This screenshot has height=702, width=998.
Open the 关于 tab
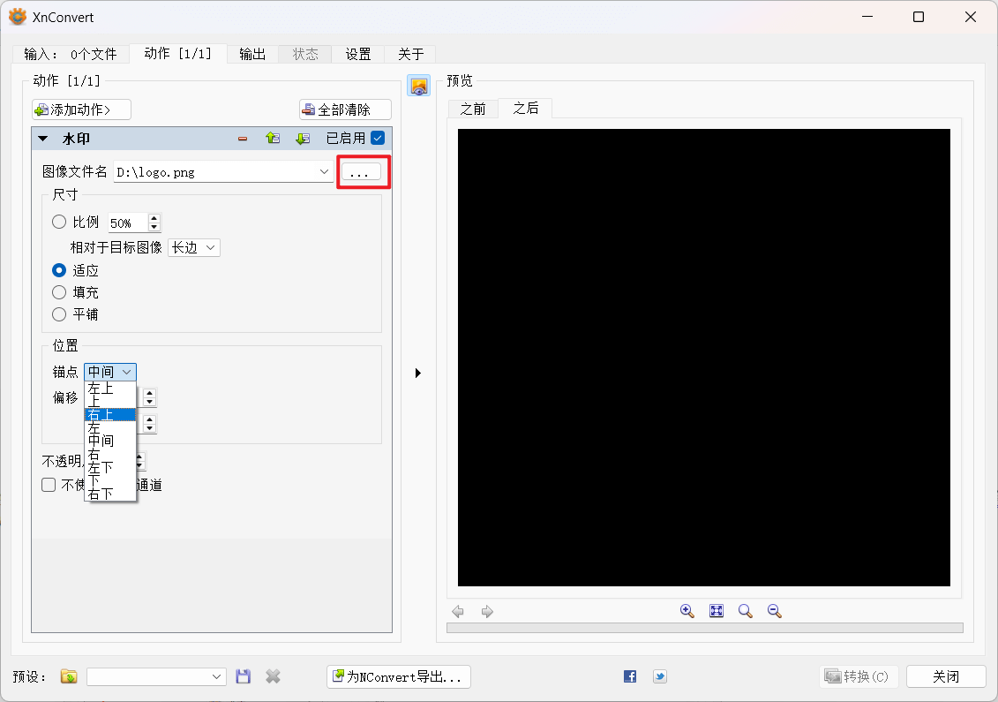(x=410, y=54)
